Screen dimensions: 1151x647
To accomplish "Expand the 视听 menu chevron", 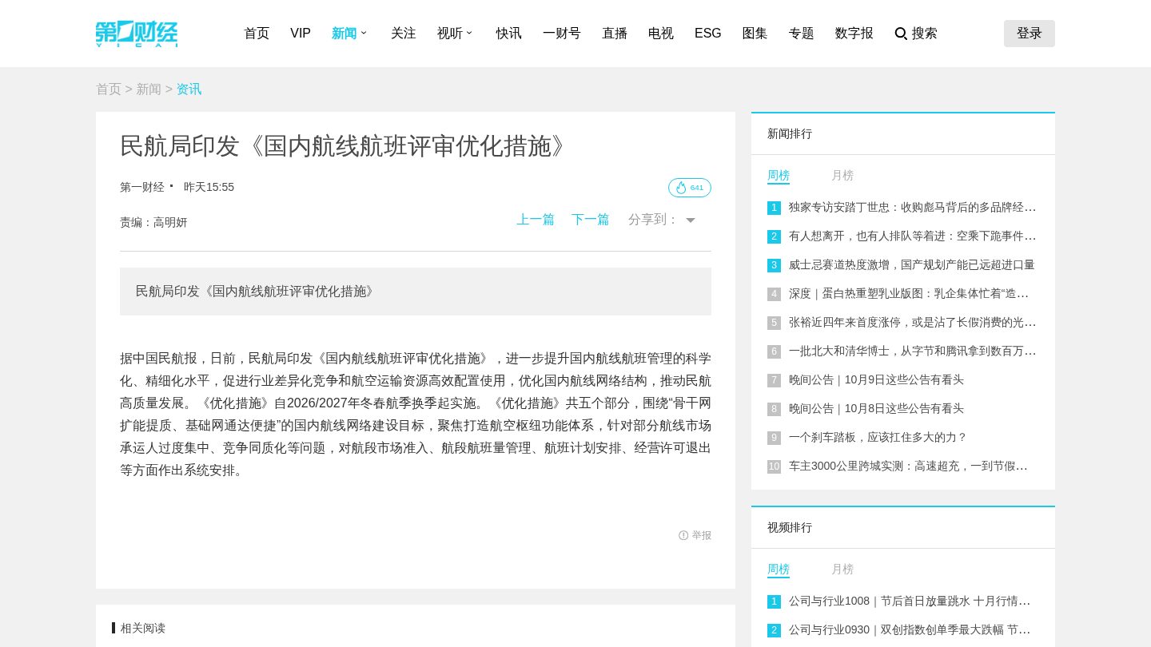I will [469, 33].
